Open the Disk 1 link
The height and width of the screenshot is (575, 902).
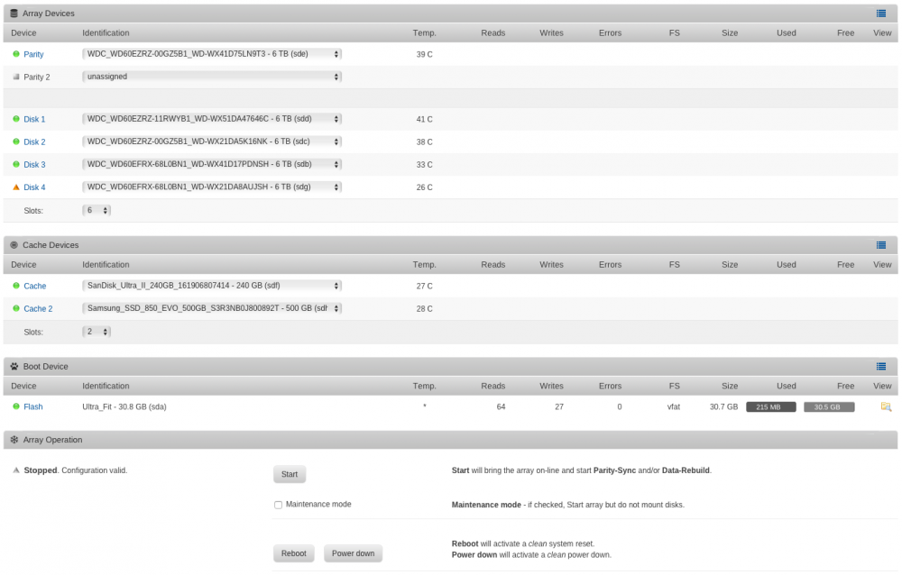click(x=34, y=119)
